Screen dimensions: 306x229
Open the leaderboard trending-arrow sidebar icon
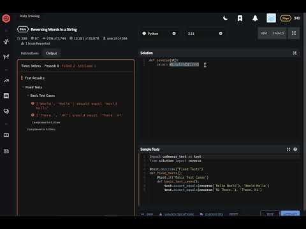pos(6,81)
